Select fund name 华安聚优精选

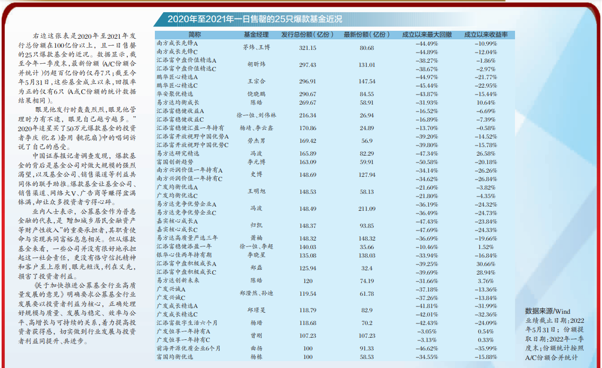[175, 94]
